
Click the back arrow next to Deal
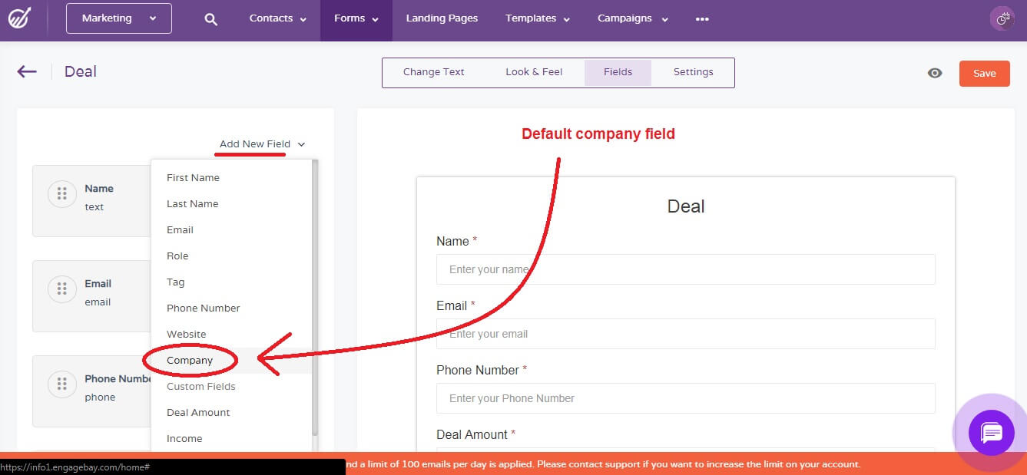tap(26, 71)
